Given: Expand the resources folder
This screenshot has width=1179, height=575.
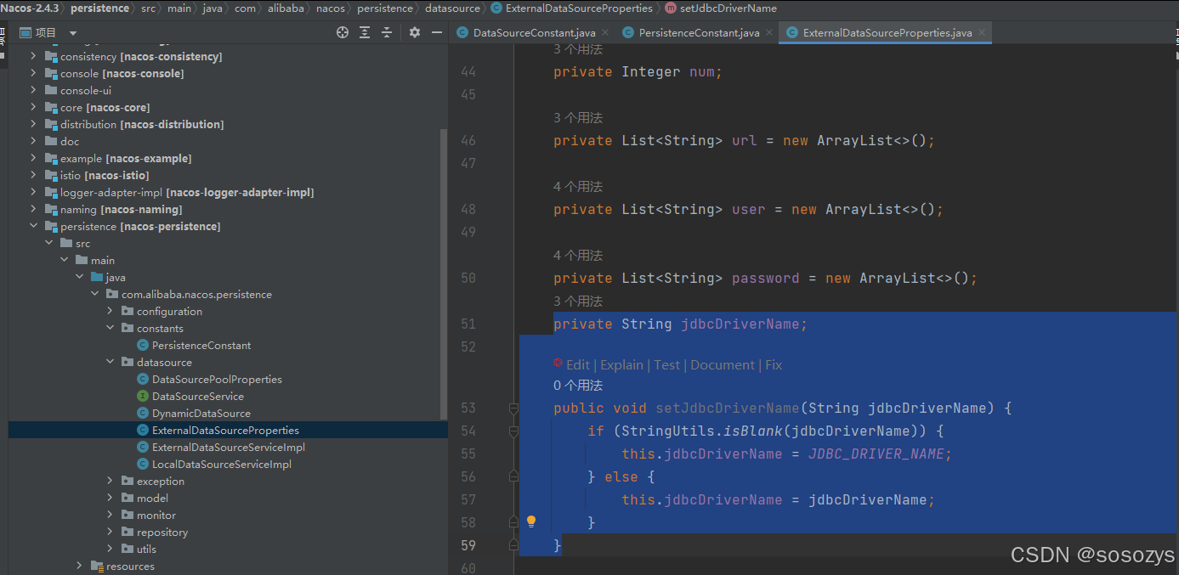Looking at the screenshot, I should pos(80,566).
